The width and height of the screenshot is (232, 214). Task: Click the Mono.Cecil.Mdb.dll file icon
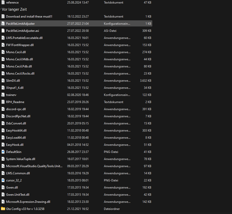click(x=3, y=59)
